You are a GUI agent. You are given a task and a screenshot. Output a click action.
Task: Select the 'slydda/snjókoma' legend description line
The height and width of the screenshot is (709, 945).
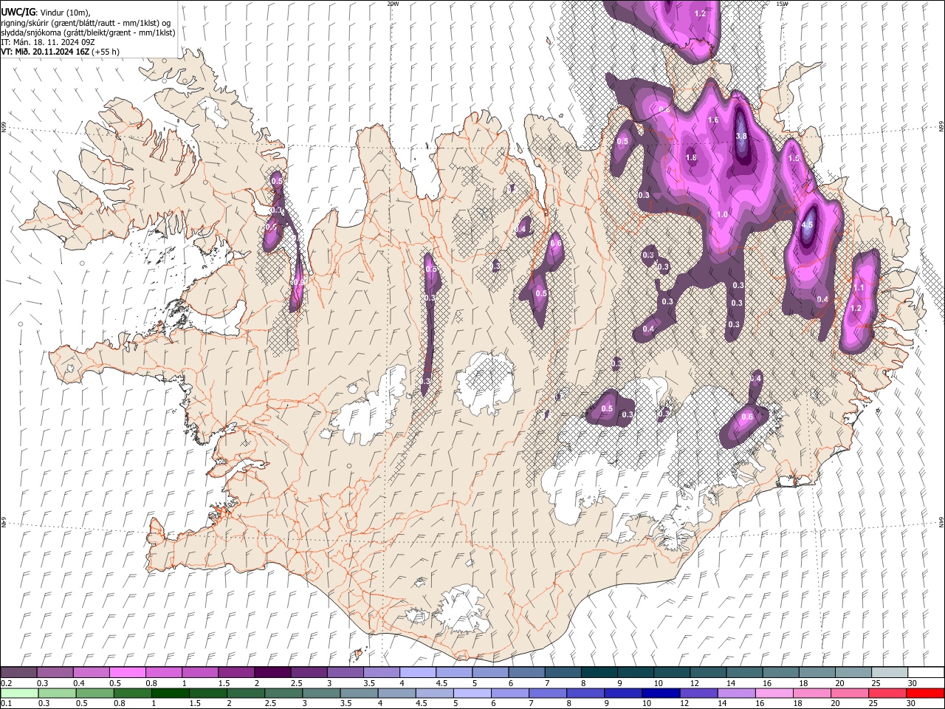coord(88,32)
